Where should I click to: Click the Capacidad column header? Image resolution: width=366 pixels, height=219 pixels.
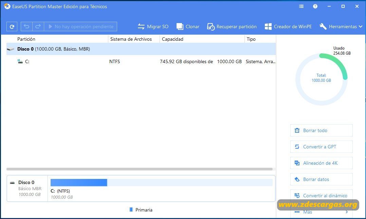tap(172, 39)
